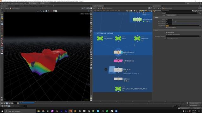Screen dimensions: 202x113
Task: Toggle Delete Capture Attributes checkbox
Action: (x=166, y=38)
